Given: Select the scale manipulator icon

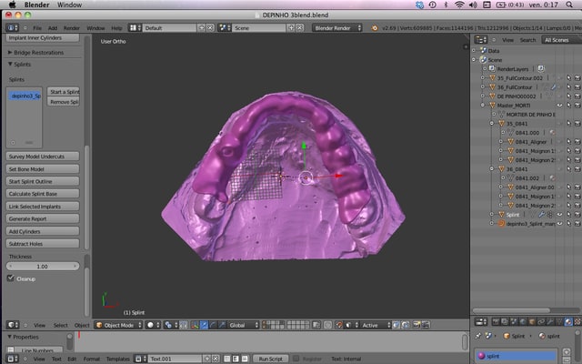Looking at the screenshot, I should tap(222, 325).
